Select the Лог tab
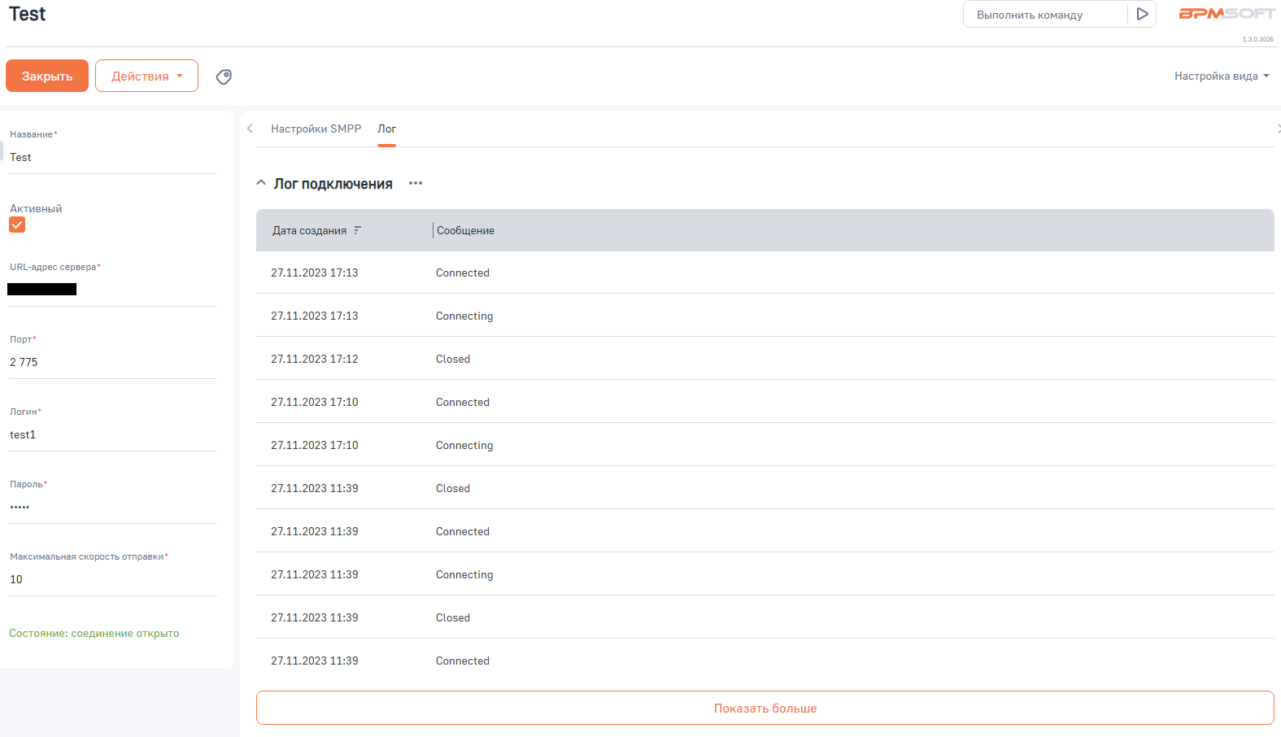 386,129
